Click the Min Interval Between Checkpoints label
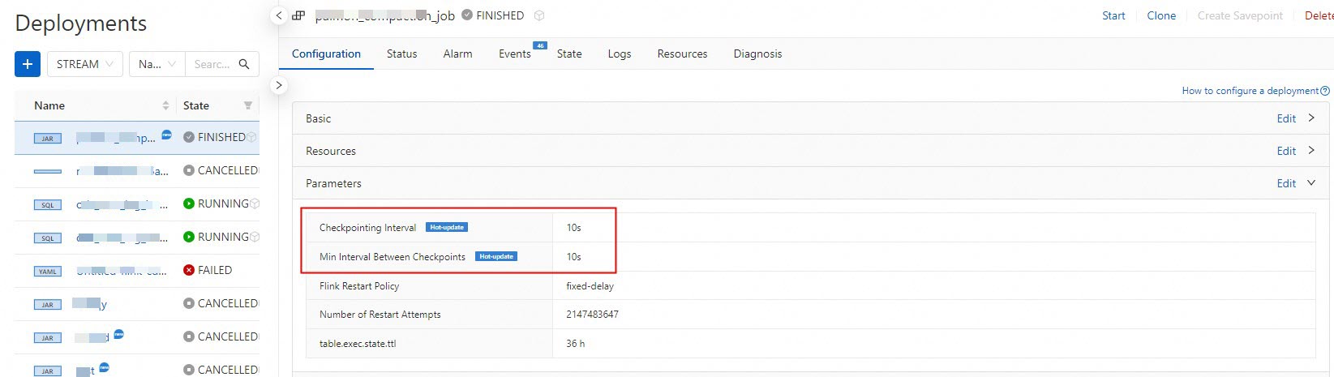Image resolution: width=1334 pixels, height=377 pixels. (x=392, y=257)
